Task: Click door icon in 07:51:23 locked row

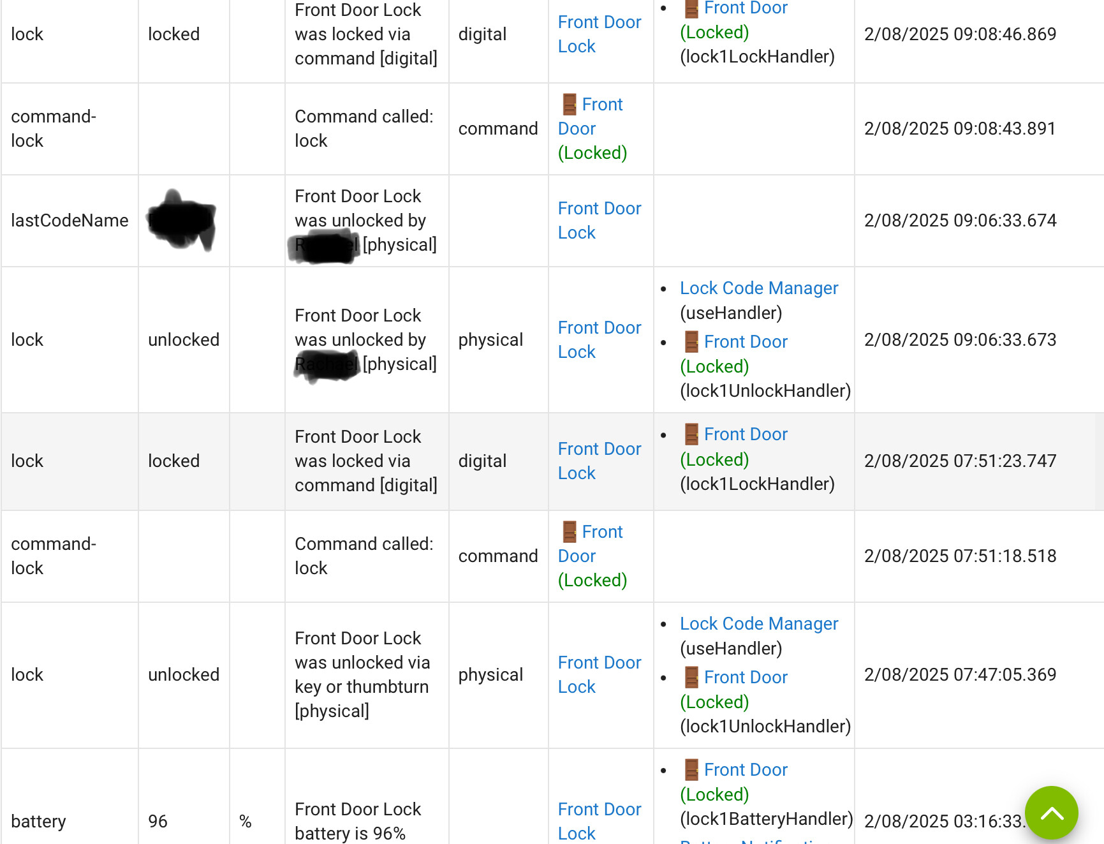Action: (691, 434)
